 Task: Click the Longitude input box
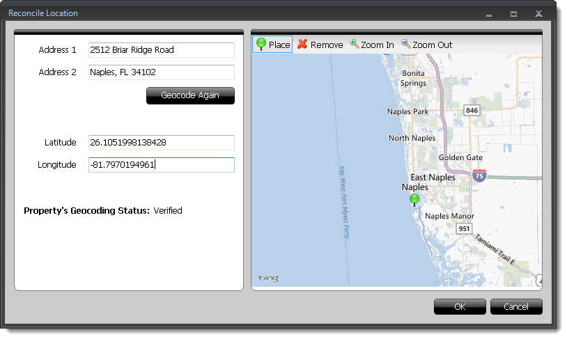pos(161,165)
